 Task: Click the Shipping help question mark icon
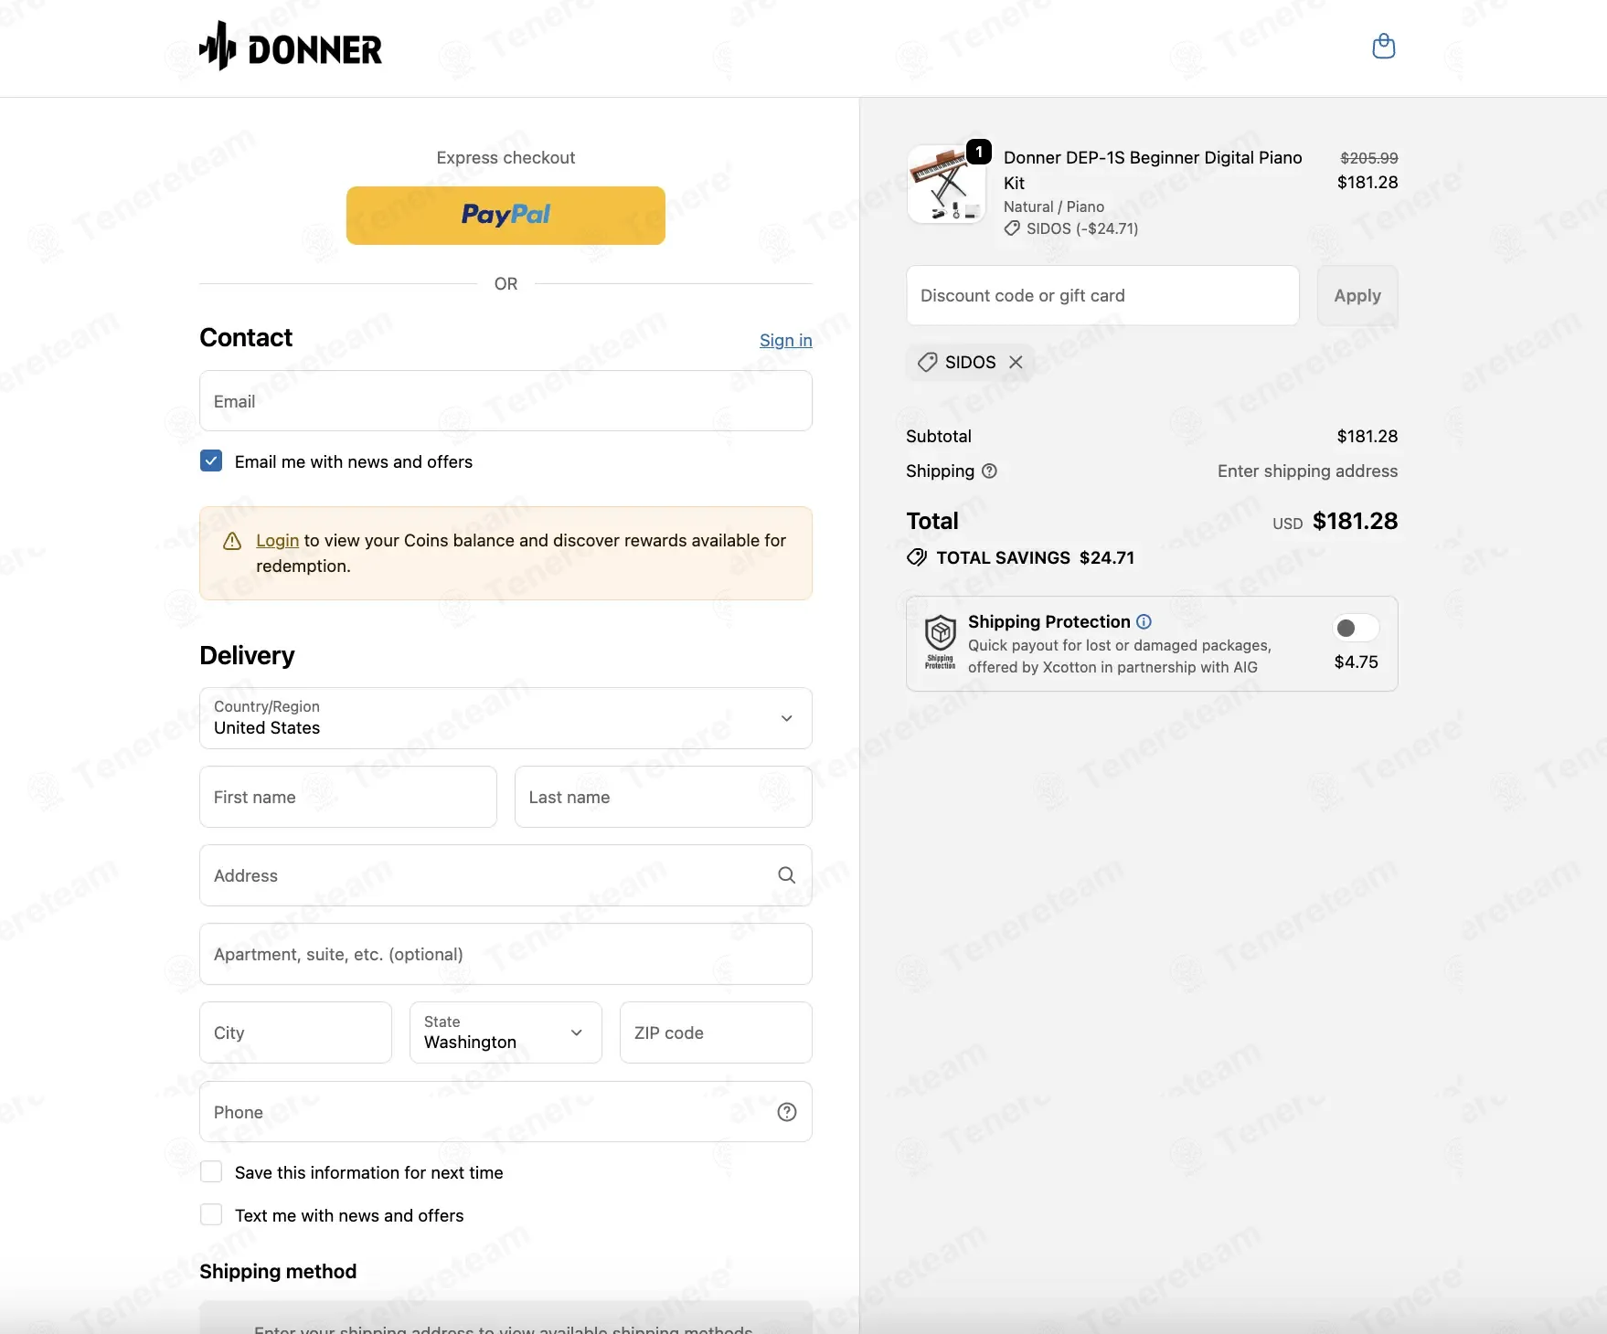coord(989,471)
